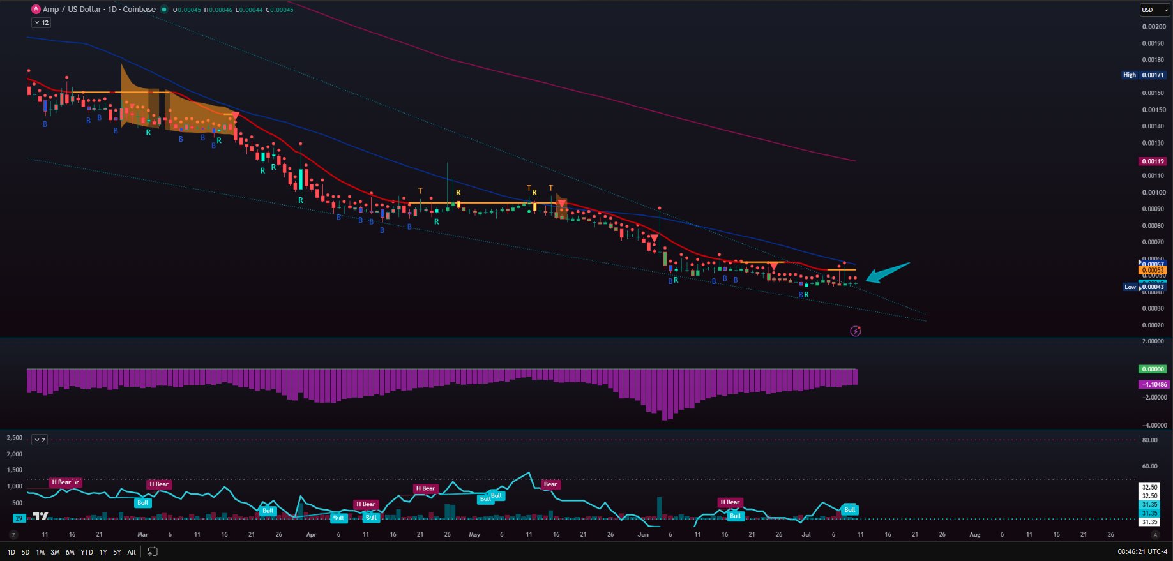Click the Jun label on the time axis
Screen dimensions: 1173x561
(x=643, y=535)
